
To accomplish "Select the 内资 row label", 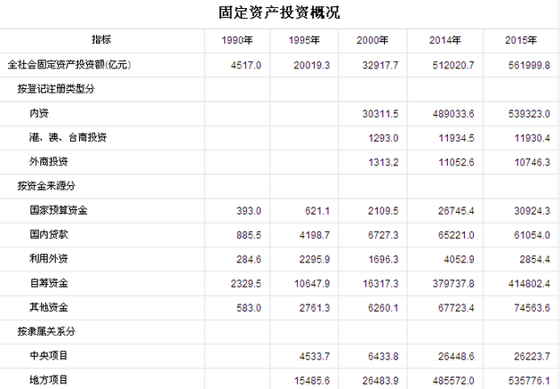I will click(x=40, y=113).
